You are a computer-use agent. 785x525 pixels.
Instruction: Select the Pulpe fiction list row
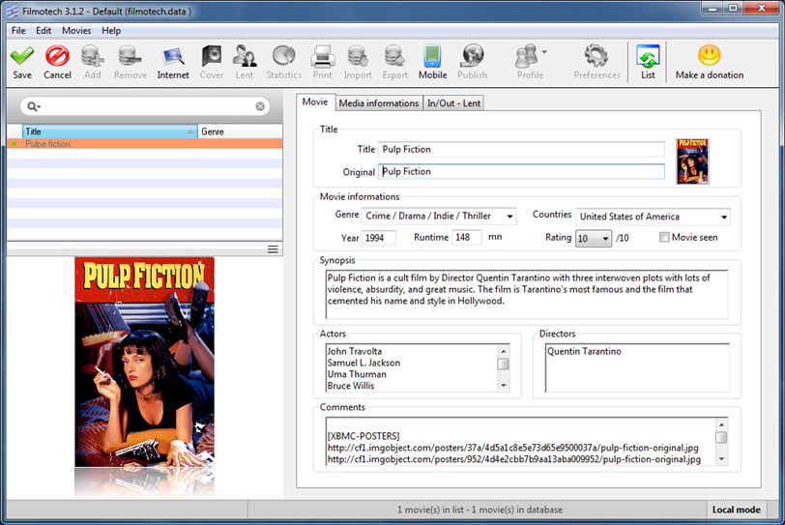click(145, 144)
